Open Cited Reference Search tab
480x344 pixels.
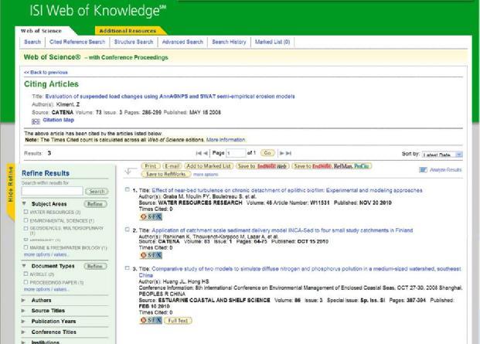(77, 42)
